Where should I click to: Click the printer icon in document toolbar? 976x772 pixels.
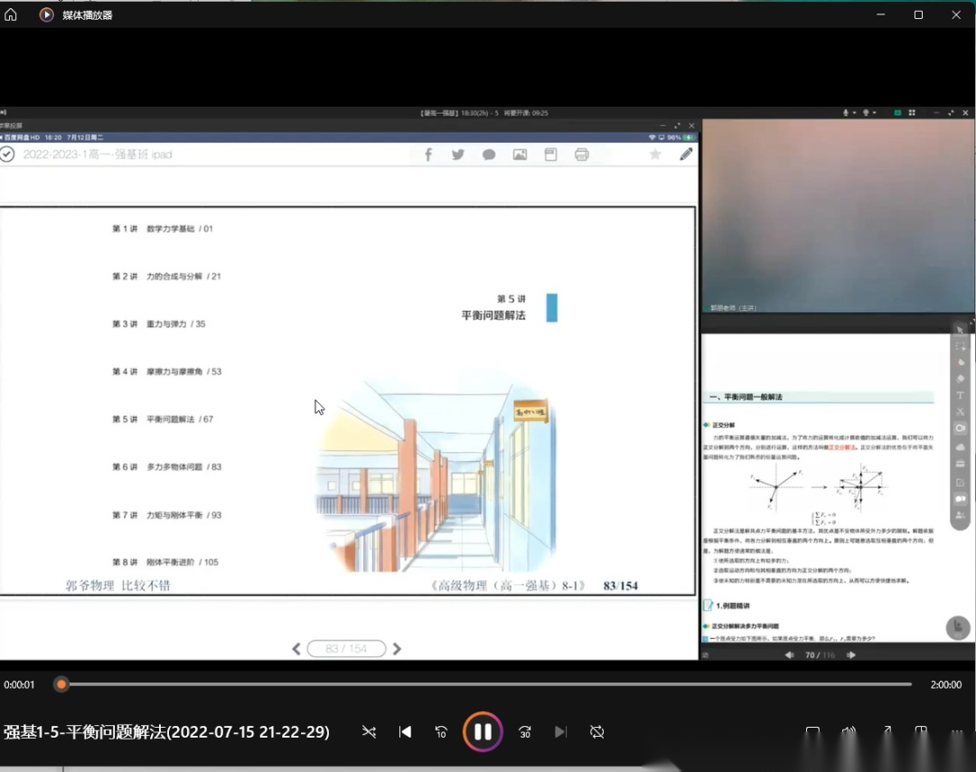tap(581, 155)
